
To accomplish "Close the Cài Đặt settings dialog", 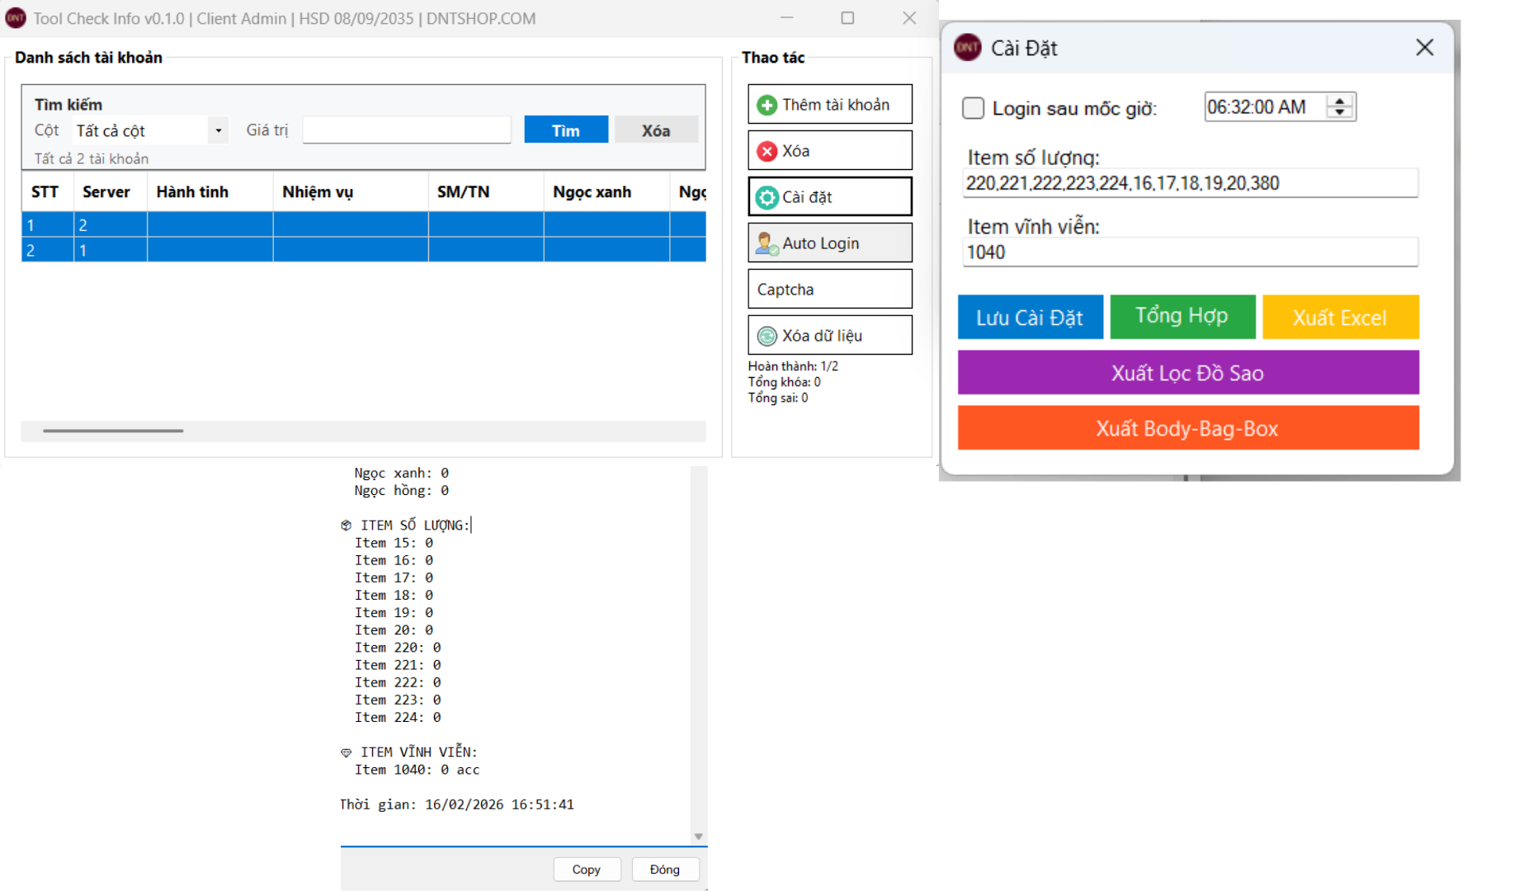I will point(1424,48).
